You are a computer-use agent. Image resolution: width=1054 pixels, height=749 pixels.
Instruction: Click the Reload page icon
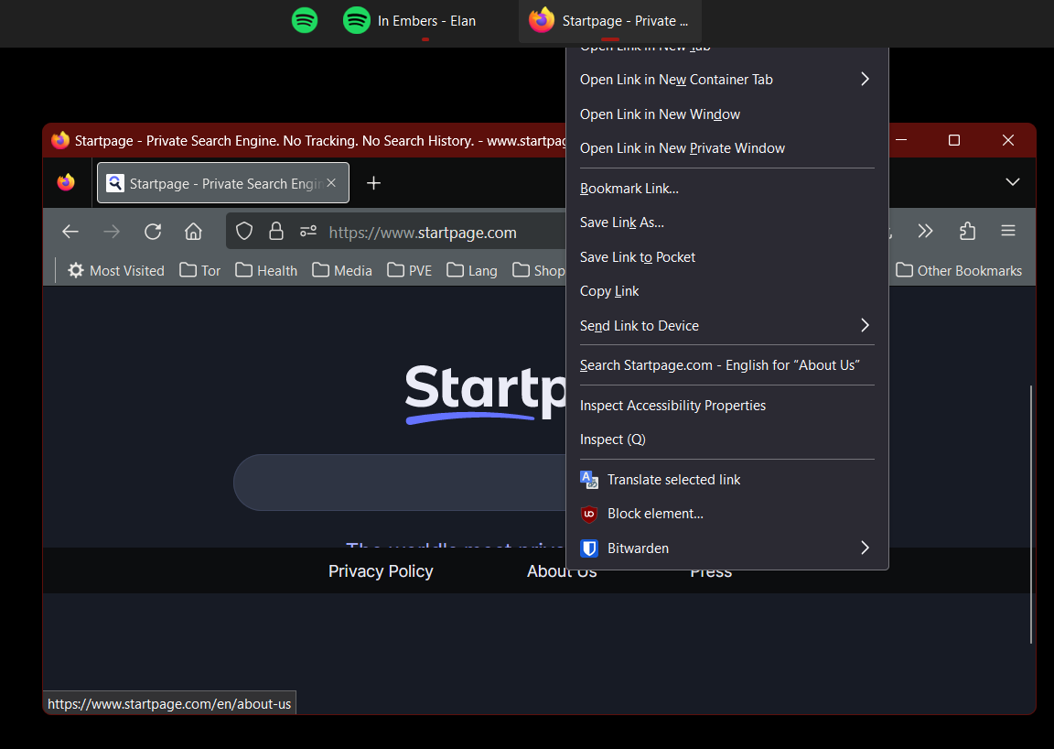tap(153, 232)
